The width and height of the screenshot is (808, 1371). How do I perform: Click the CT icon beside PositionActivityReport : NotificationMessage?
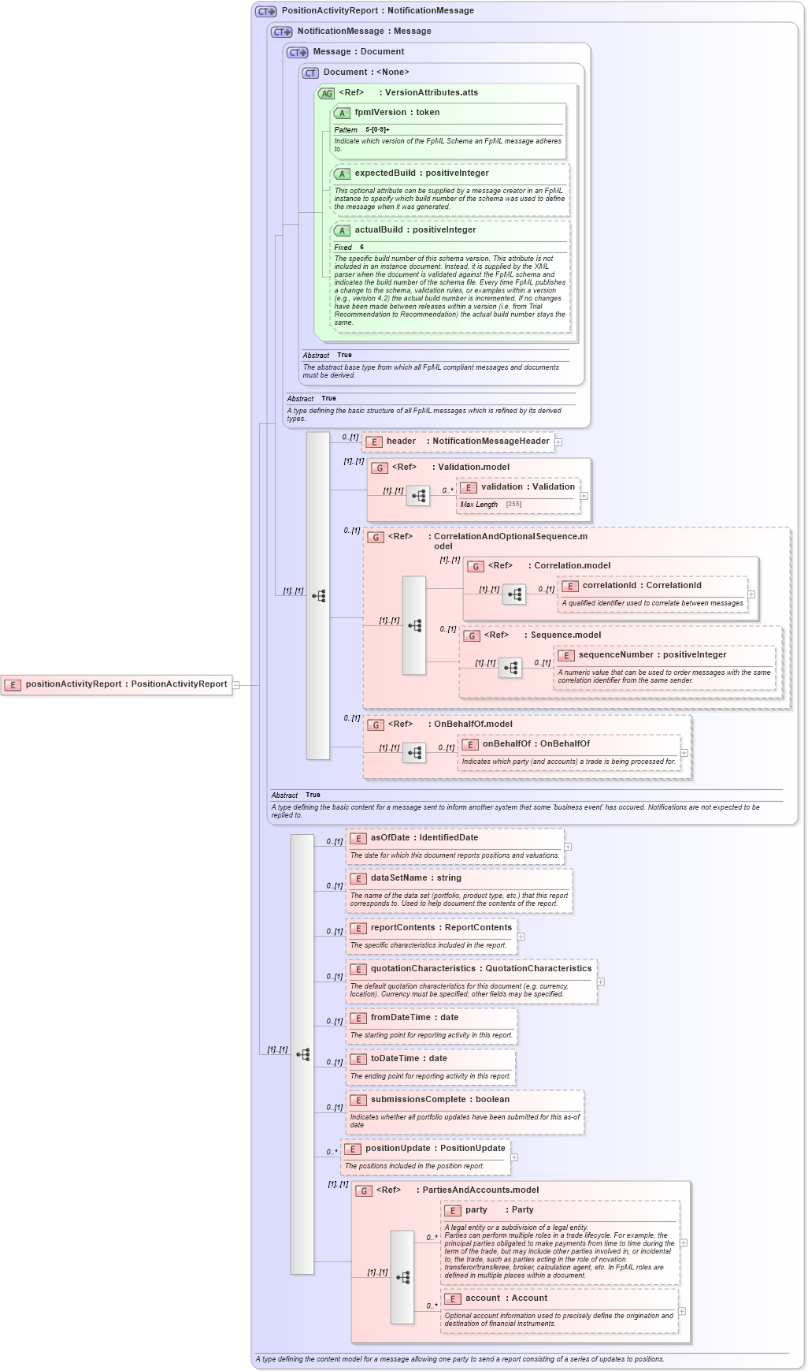click(x=266, y=11)
